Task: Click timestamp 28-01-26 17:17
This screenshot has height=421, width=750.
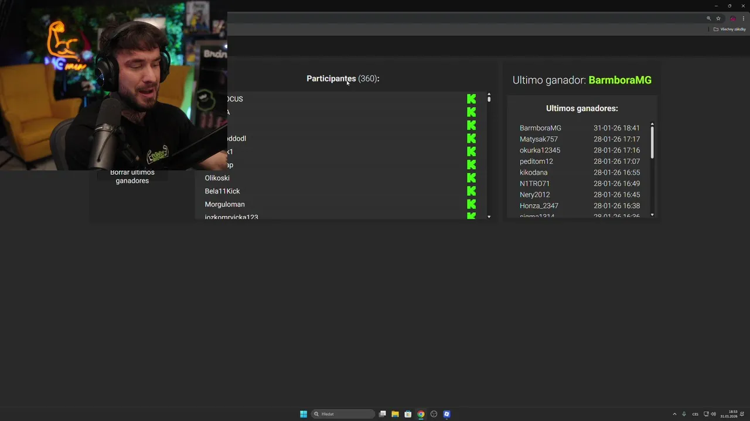Action: click(x=616, y=139)
